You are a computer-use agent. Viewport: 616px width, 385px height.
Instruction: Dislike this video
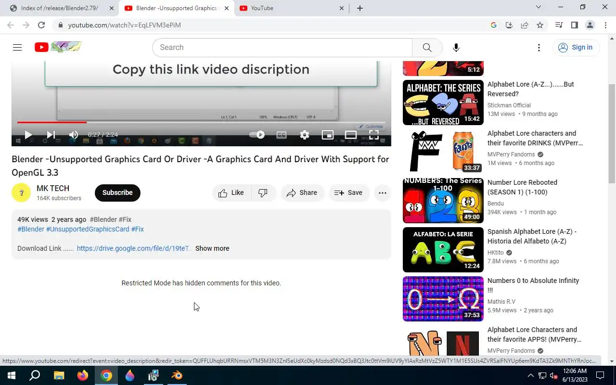point(263,192)
